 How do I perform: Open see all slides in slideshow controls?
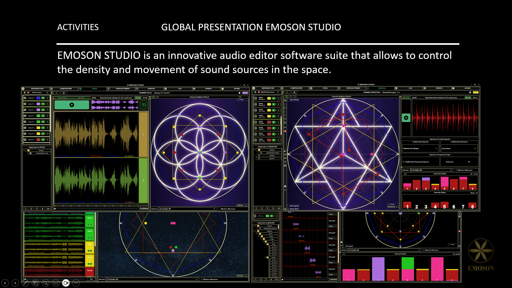[x=35, y=283]
